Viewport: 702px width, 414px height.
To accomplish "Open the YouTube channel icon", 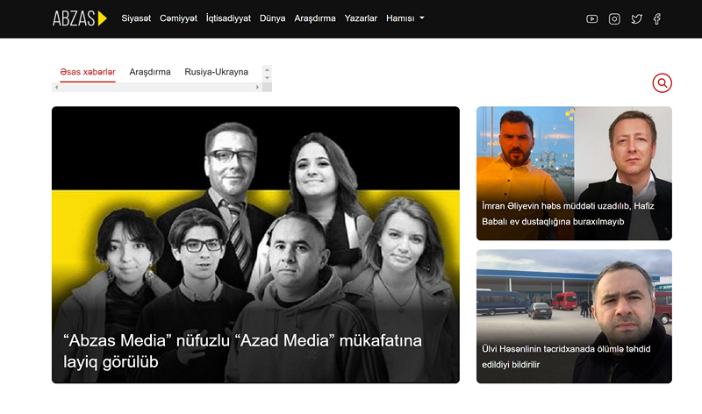I will pyautogui.click(x=591, y=18).
